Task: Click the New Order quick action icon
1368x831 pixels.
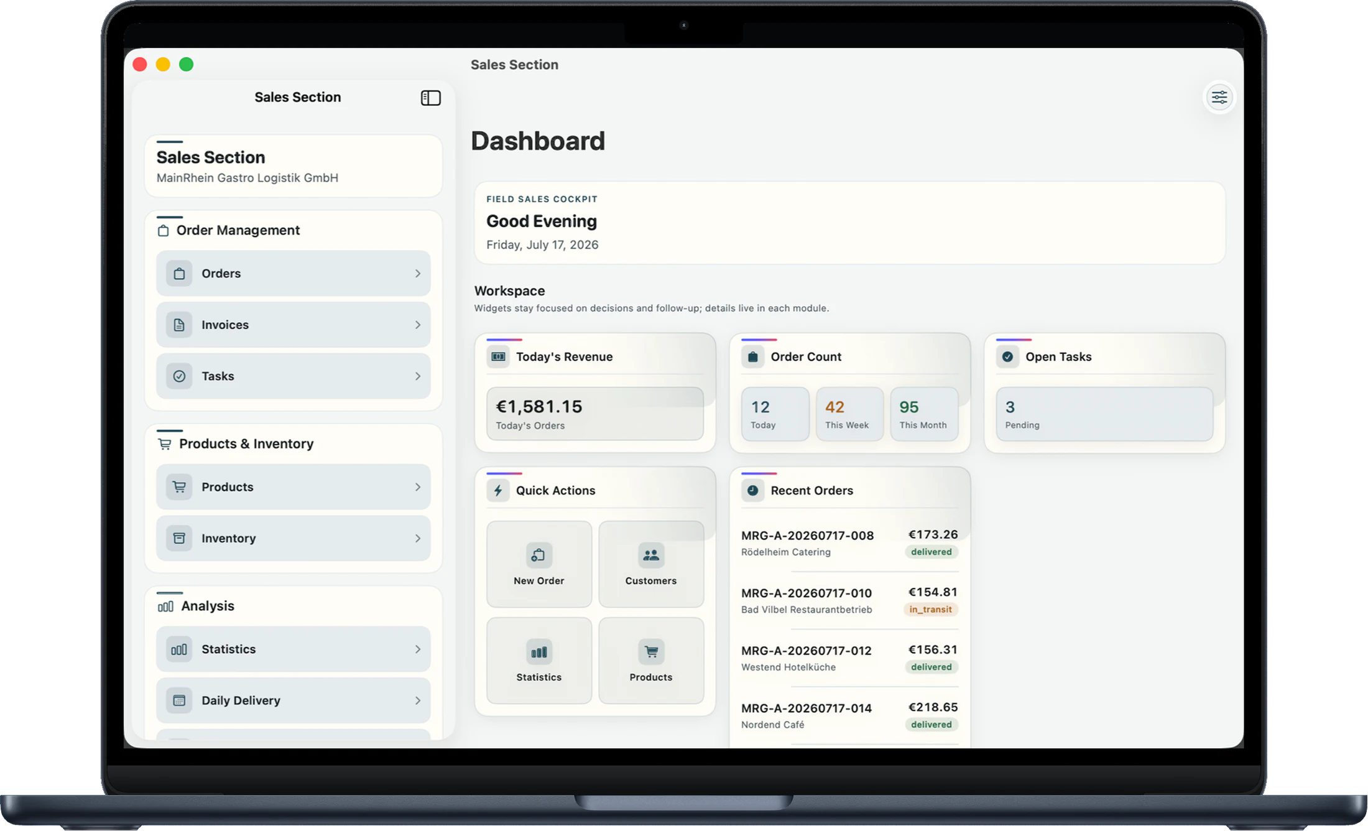Action: (x=538, y=555)
